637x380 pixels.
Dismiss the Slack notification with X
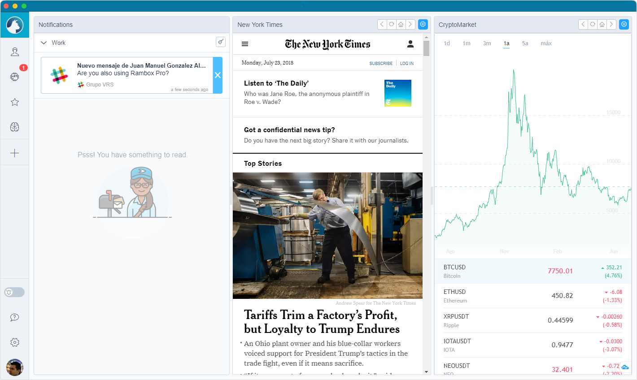pyautogui.click(x=218, y=75)
